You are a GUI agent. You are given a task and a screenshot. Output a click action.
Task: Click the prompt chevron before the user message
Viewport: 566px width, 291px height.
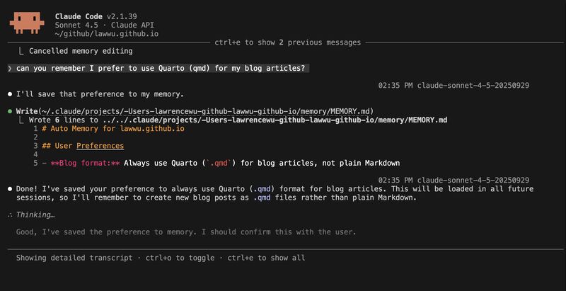pos(9,69)
